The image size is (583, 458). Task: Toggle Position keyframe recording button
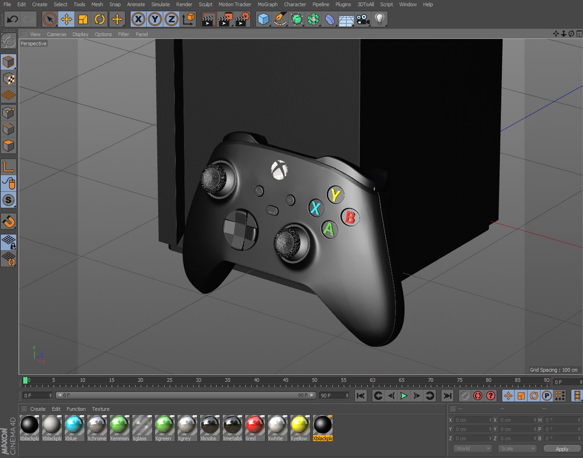(508, 396)
